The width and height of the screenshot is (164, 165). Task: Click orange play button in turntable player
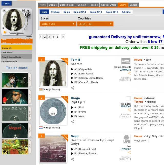pyautogui.click(x=5, y=32)
